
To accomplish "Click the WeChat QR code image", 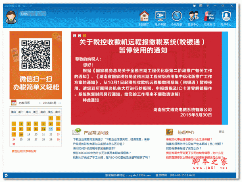I will (x=35, y=54).
